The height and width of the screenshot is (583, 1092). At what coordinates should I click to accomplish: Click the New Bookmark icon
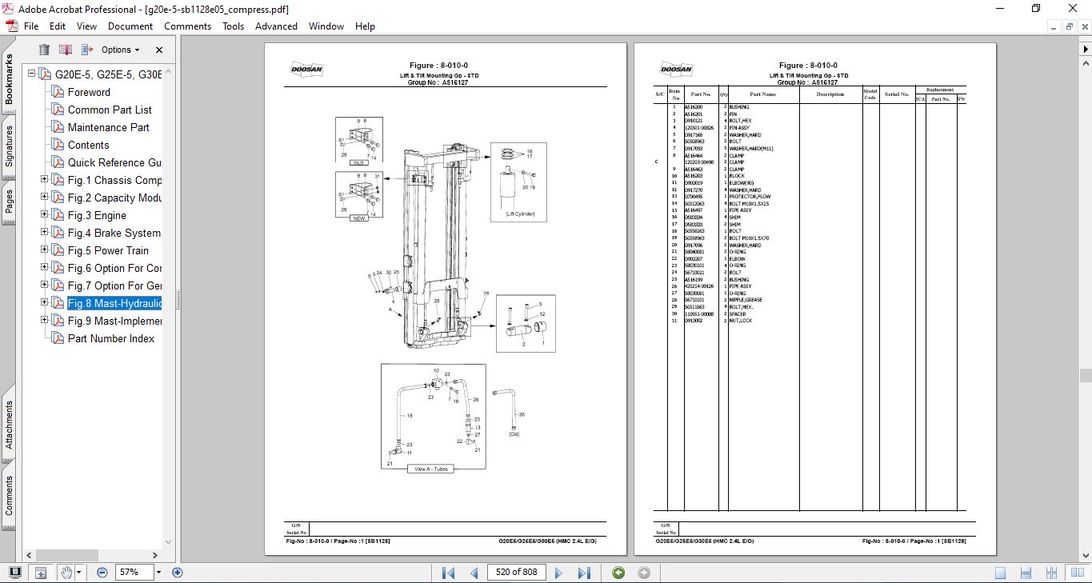[66, 50]
